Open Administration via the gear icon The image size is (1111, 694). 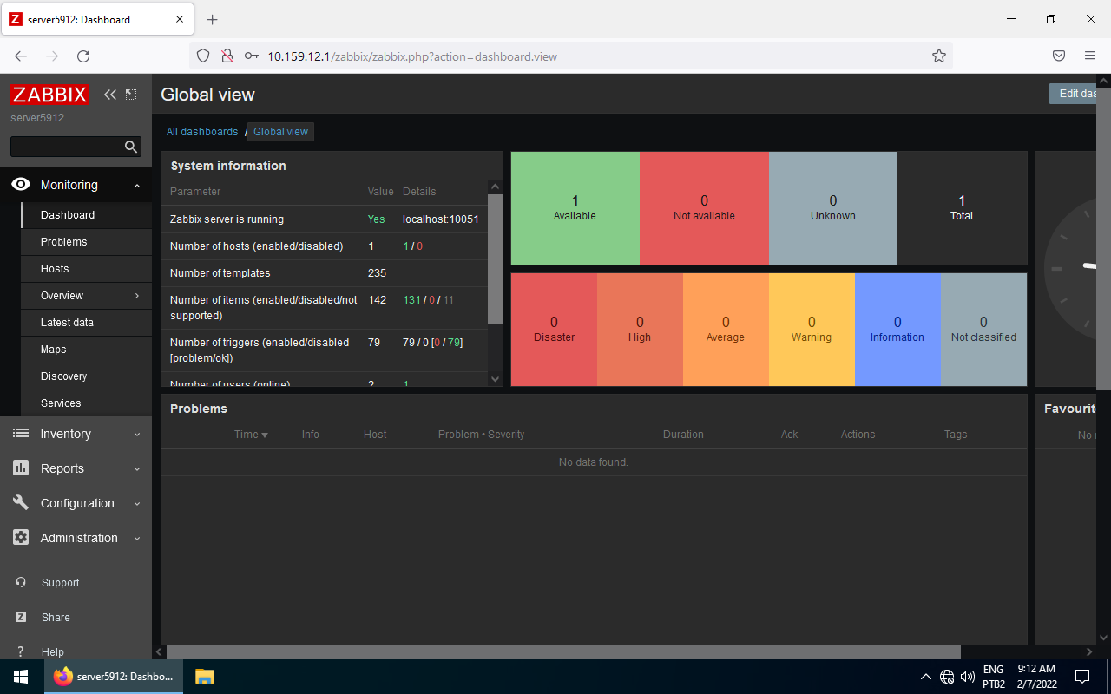20,538
